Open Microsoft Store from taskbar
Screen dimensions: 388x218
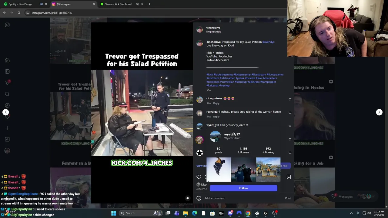click(x=212, y=213)
